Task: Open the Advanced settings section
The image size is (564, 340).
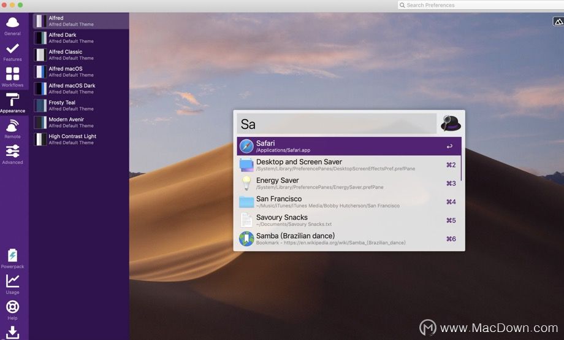Action: pos(13,155)
